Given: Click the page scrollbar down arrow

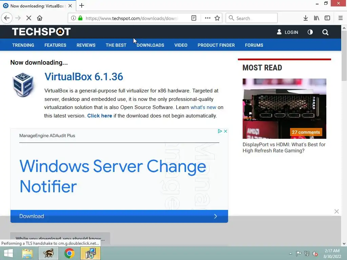Looking at the screenshot, I should [x=344, y=244].
